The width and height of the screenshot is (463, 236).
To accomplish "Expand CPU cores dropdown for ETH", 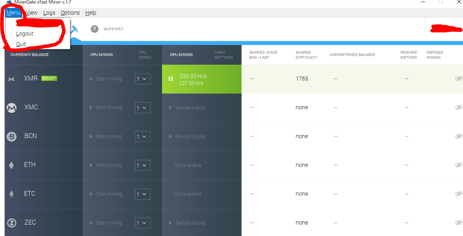I will pyautogui.click(x=143, y=165).
